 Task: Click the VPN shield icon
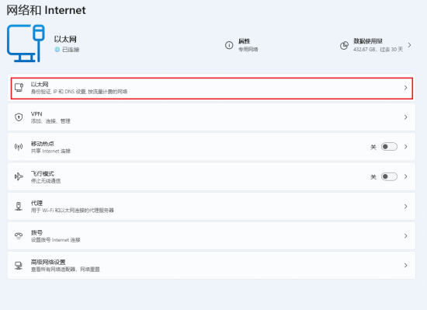pos(19,117)
